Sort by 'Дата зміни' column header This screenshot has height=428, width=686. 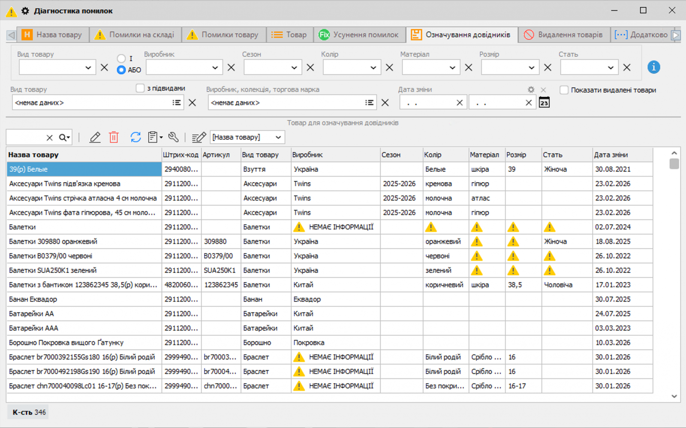(611, 155)
